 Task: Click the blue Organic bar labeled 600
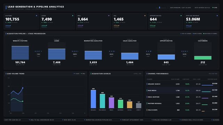(x=93, y=99)
